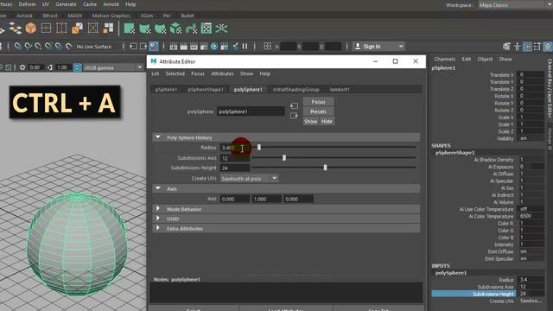553x311 pixels.
Task: Select the Motion Graphics shelf tab
Action: (x=111, y=16)
